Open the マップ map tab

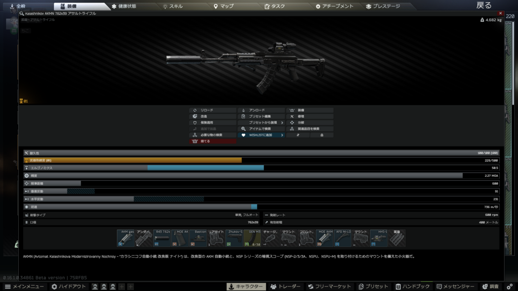pos(224,6)
